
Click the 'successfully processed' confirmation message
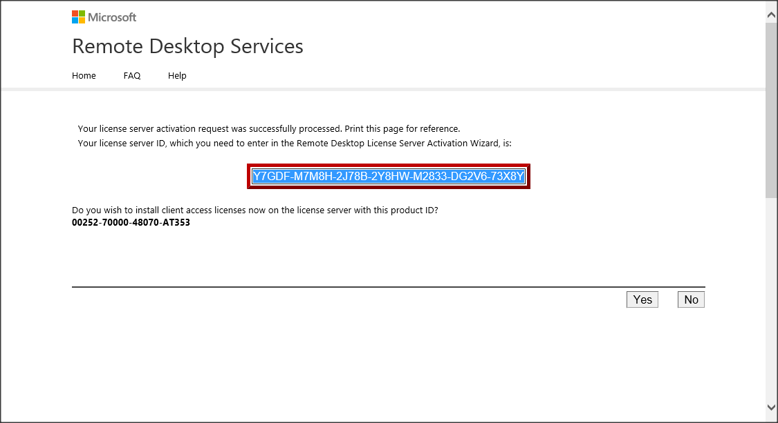pyautogui.click(x=268, y=129)
